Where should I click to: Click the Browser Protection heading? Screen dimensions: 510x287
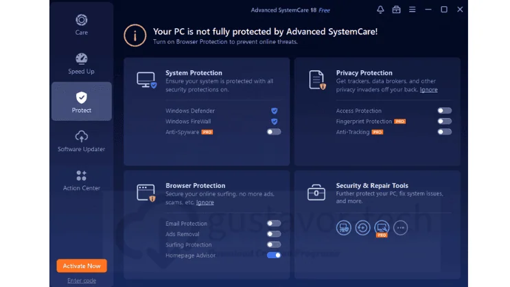coord(195,185)
